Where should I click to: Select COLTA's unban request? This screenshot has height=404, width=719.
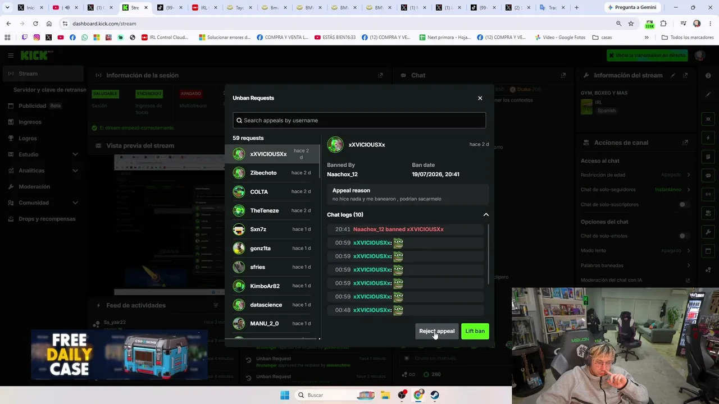[272, 192]
